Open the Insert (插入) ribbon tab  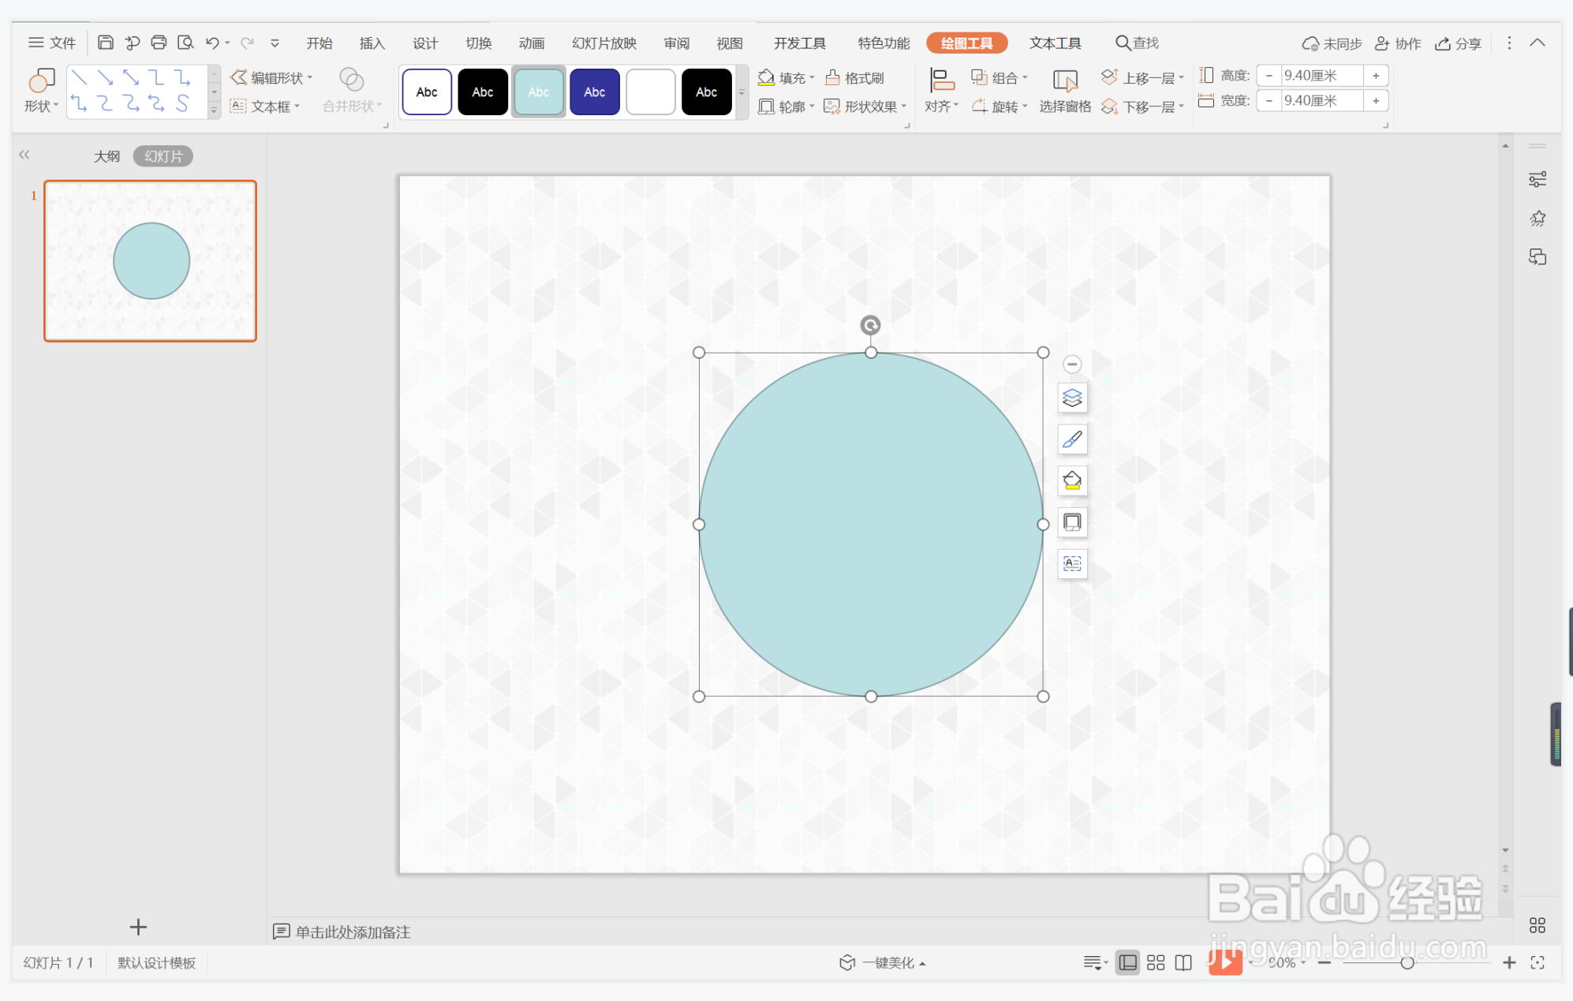(372, 43)
